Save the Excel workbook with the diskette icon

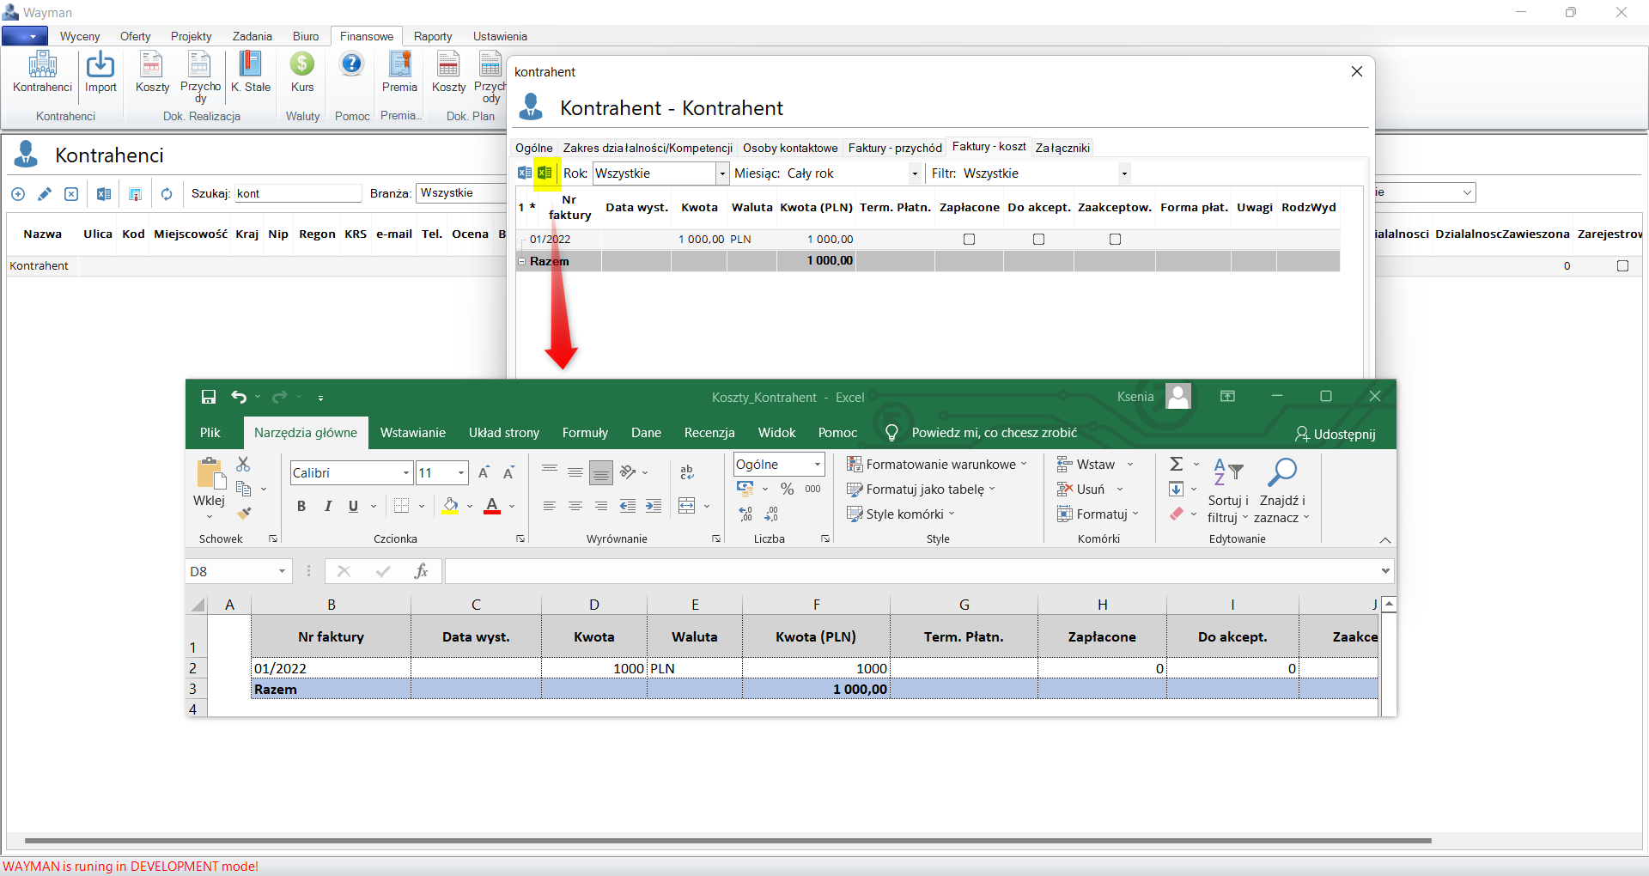pos(209,397)
